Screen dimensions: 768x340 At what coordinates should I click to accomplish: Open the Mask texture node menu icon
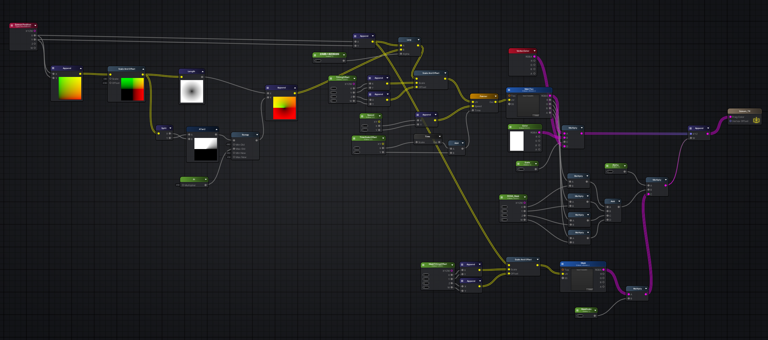pyautogui.click(x=562, y=264)
